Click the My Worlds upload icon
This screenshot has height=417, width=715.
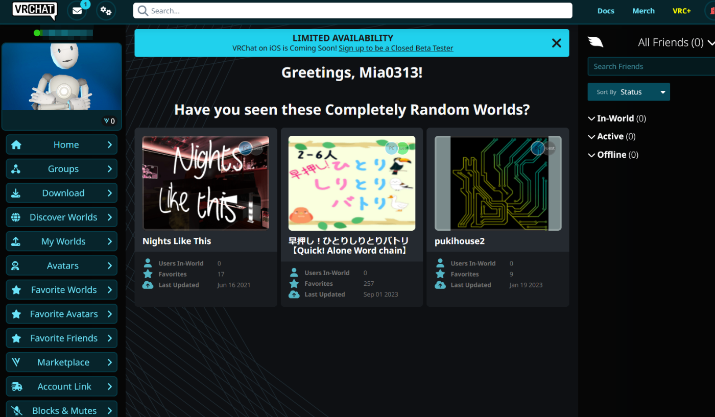(16, 241)
